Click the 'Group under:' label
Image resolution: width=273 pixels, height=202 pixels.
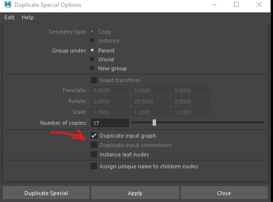click(69, 50)
